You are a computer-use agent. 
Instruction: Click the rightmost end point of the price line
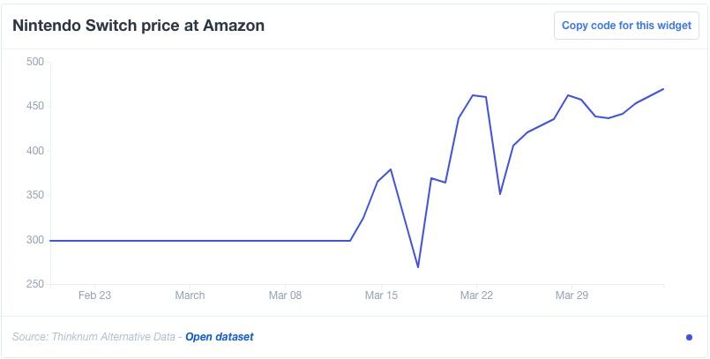[x=663, y=89]
